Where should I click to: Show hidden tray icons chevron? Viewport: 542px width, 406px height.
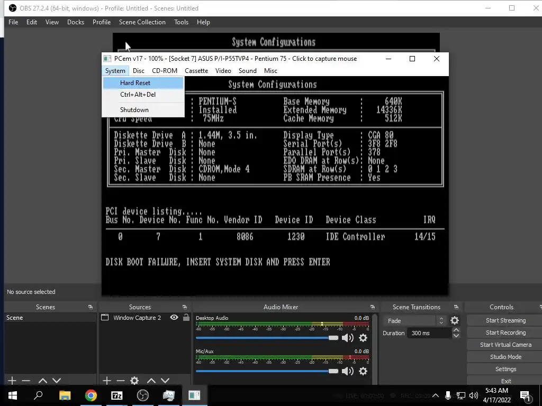point(436,395)
